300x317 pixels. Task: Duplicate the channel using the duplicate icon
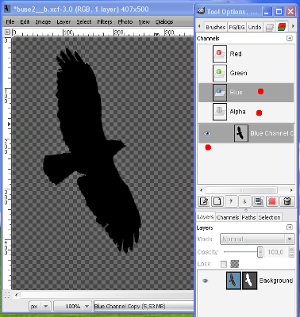258,201
